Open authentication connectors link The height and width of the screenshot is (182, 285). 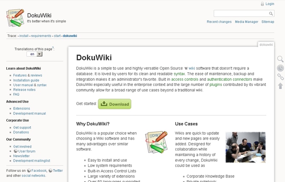point(230,79)
